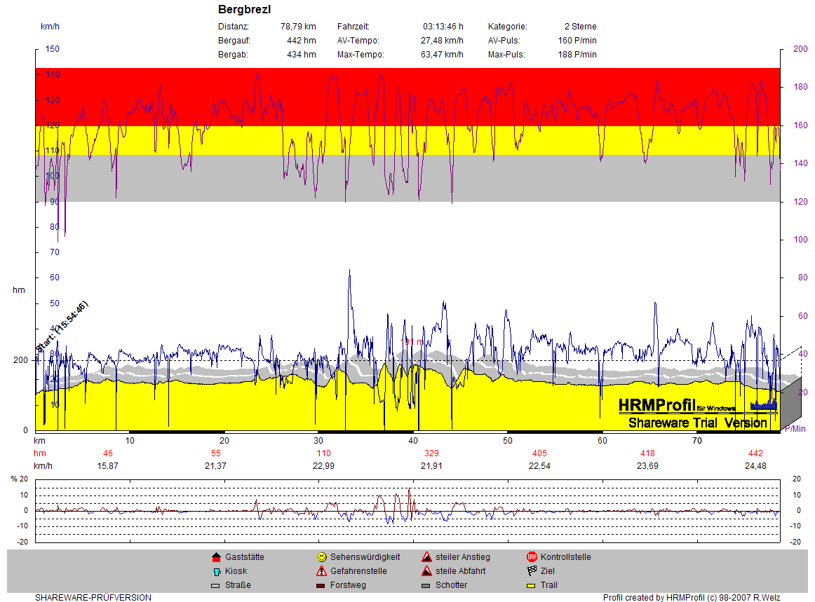Click the Ziel checkered flag icon
815x602 pixels.
(x=532, y=571)
